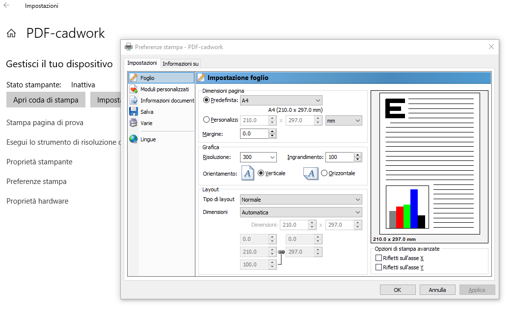The height and width of the screenshot is (313, 512).
Task: Click the printer icon in dialog title bar
Action: coord(129,47)
